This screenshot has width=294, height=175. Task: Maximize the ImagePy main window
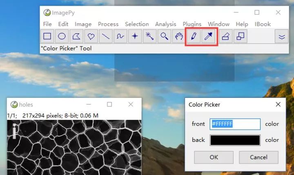coord(257,13)
